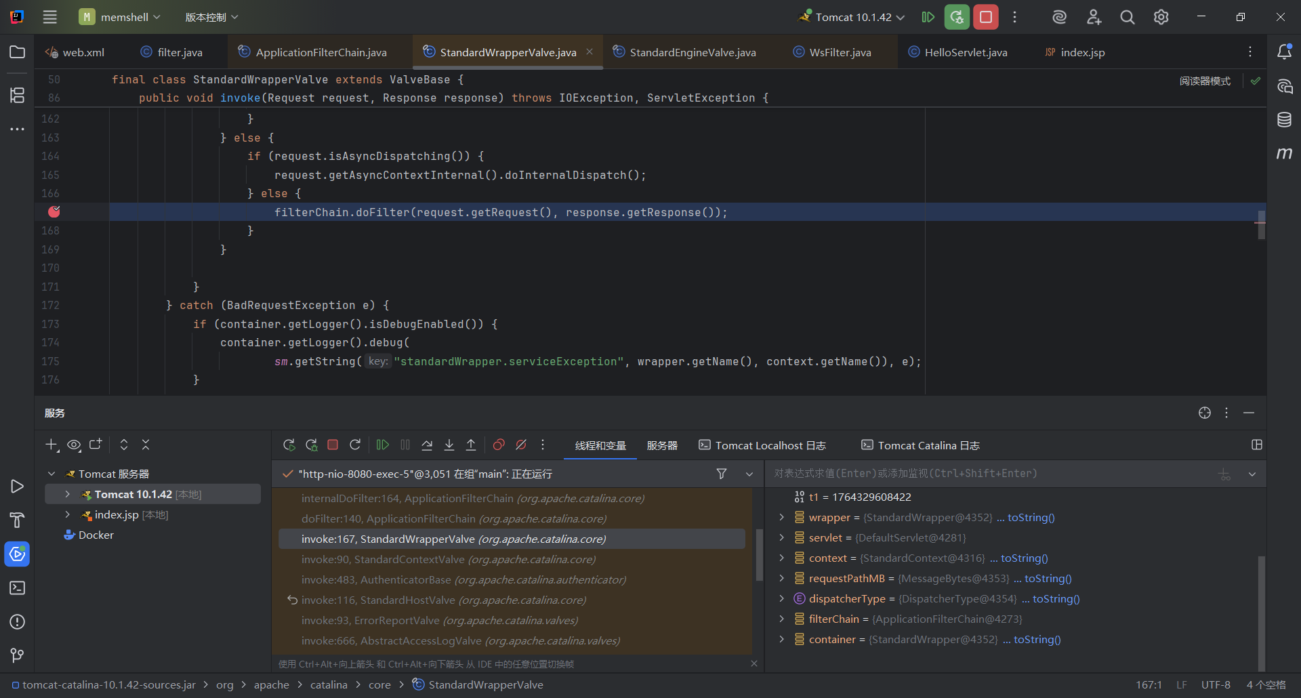
Task: Toggle the breakpoint on line 167
Action: [x=54, y=212]
